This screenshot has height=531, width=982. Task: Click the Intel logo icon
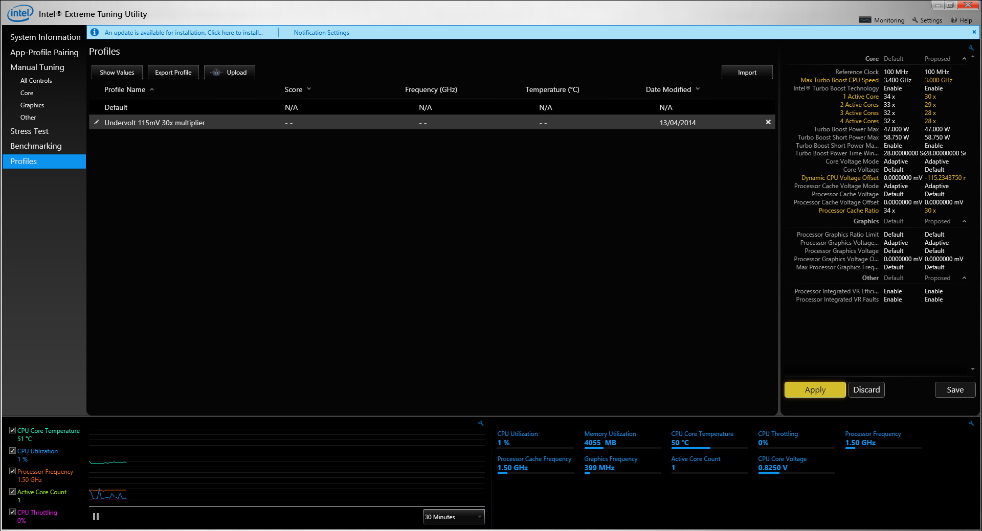pyautogui.click(x=20, y=13)
